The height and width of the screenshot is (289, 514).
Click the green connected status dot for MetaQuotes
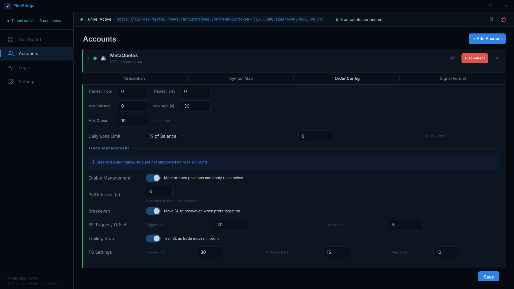(x=95, y=58)
